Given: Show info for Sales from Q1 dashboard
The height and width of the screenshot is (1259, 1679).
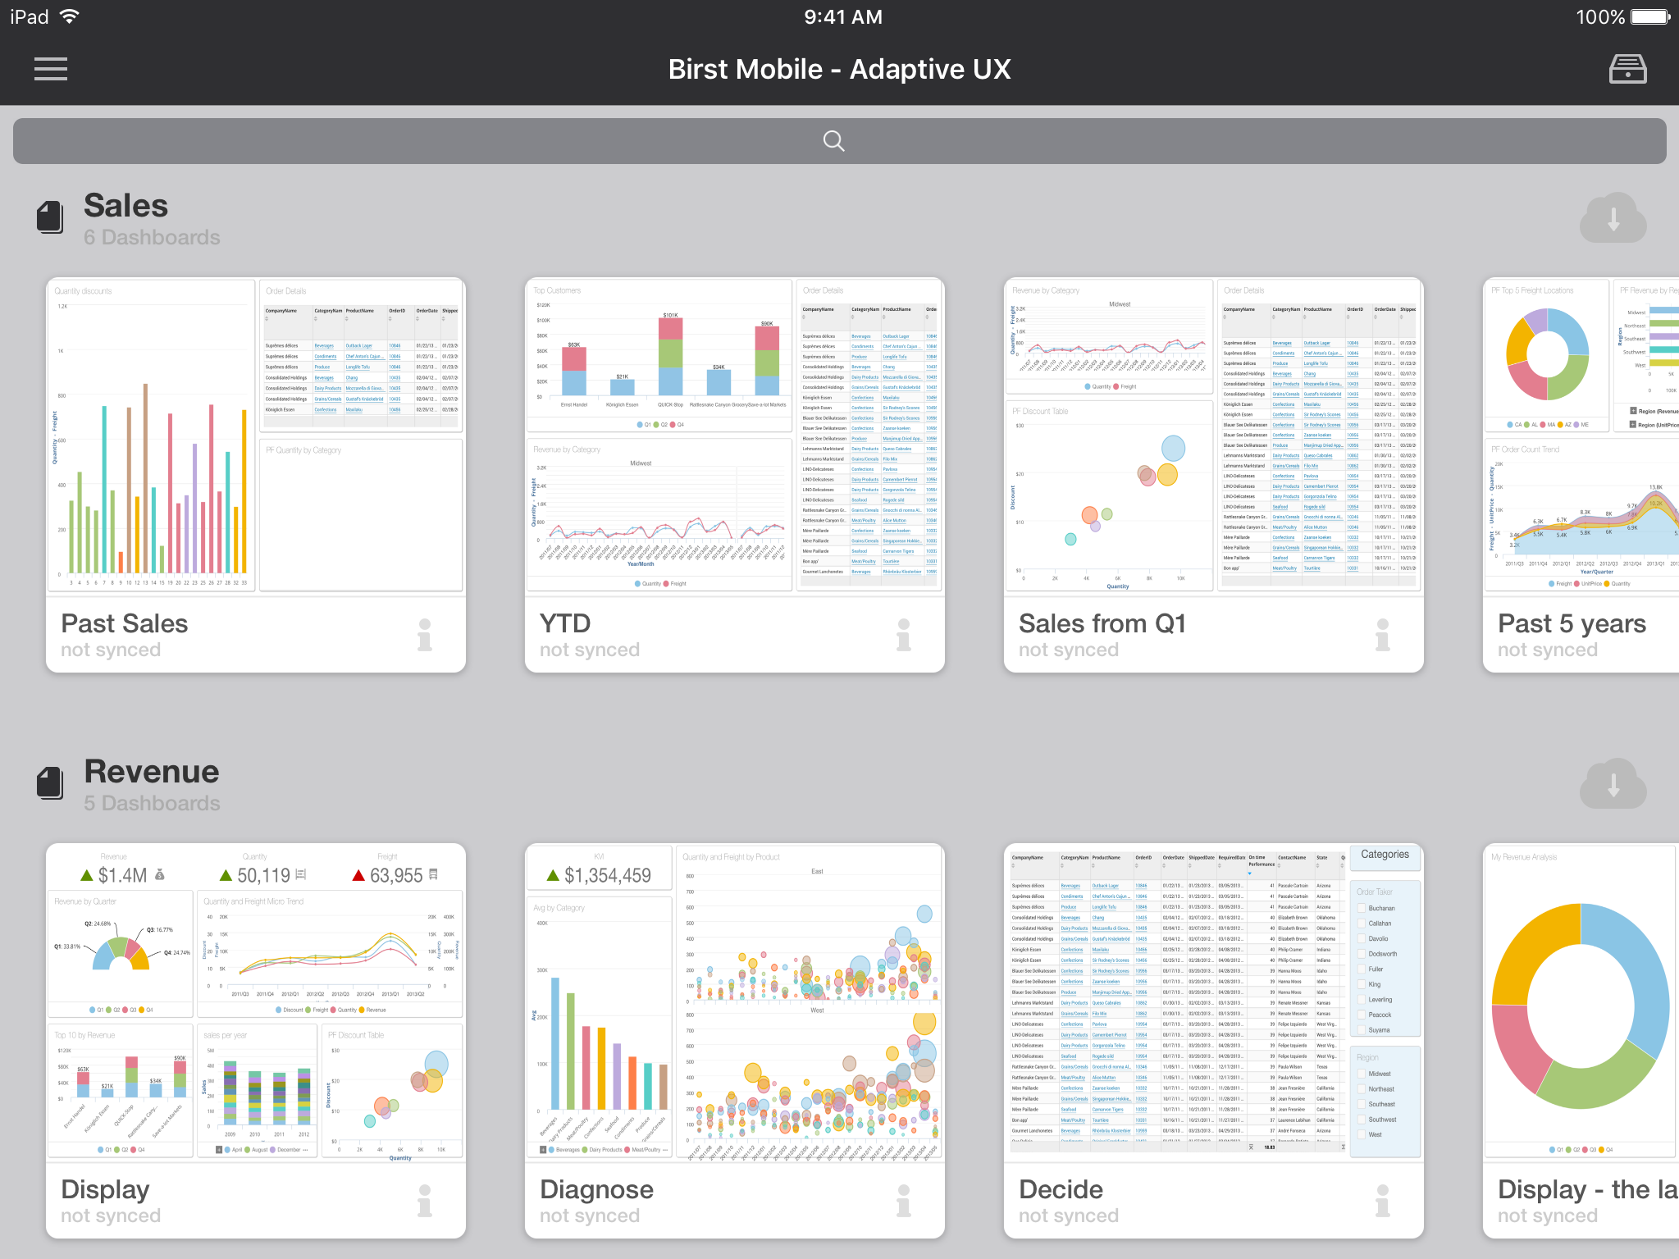Looking at the screenshot, I should tap(1382, 635).
